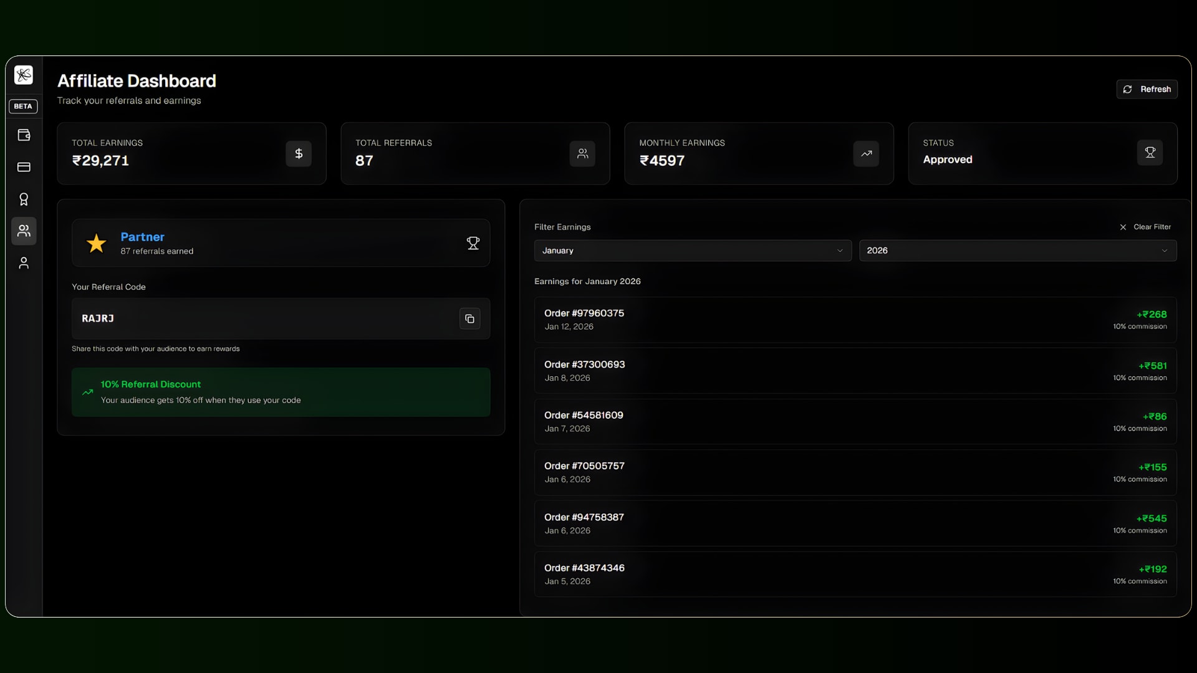Click the +₹581 commission amount
This screenshot has height=673, width=1197.
tap(1153, 366)
